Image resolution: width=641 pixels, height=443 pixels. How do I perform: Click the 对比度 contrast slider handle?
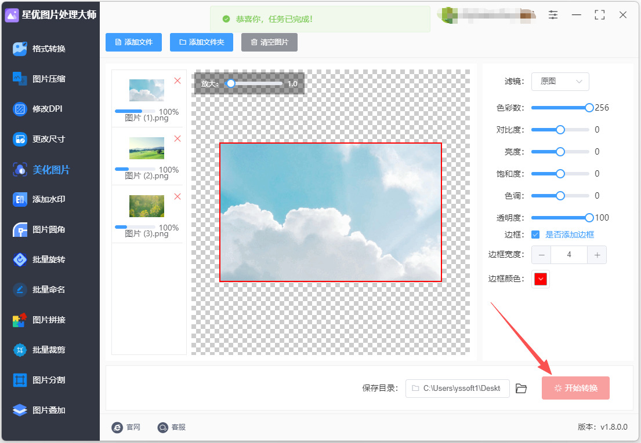pyautogui.click(x=560, y=130)
